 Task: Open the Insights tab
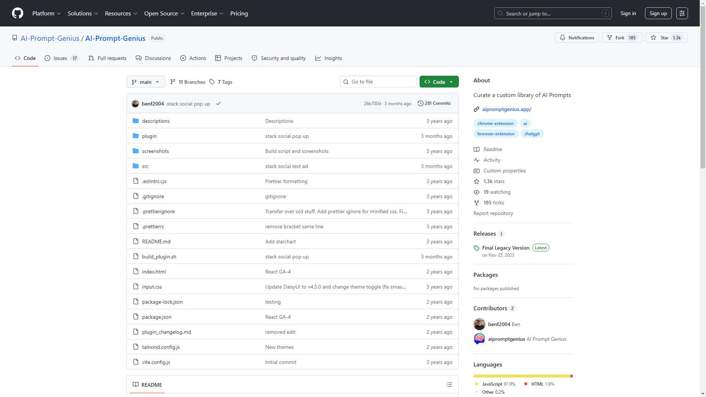[329, 58]
